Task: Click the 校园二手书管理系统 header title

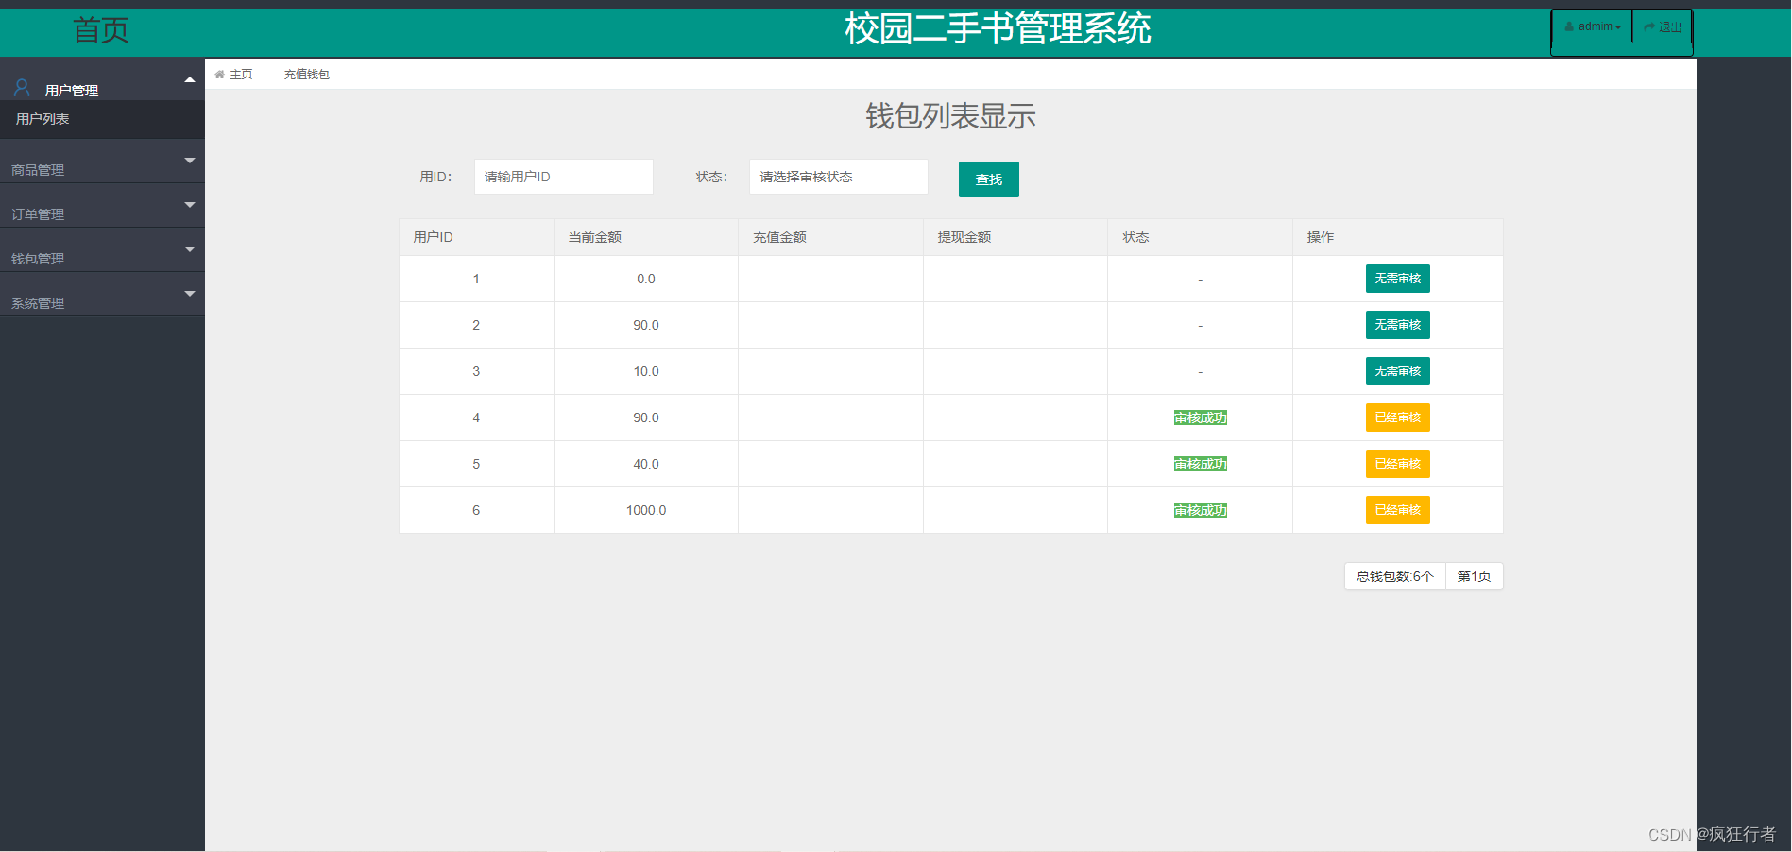Action: pos(998,28)
